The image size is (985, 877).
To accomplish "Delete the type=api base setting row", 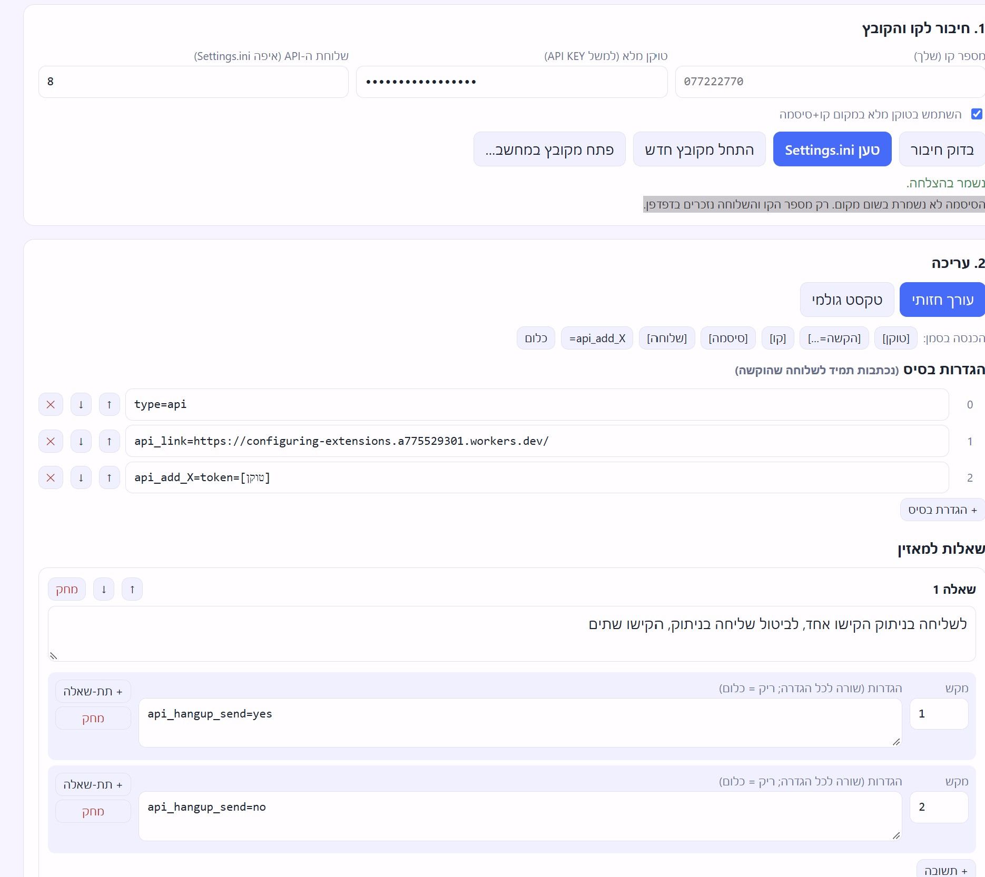I will [51, 404].
